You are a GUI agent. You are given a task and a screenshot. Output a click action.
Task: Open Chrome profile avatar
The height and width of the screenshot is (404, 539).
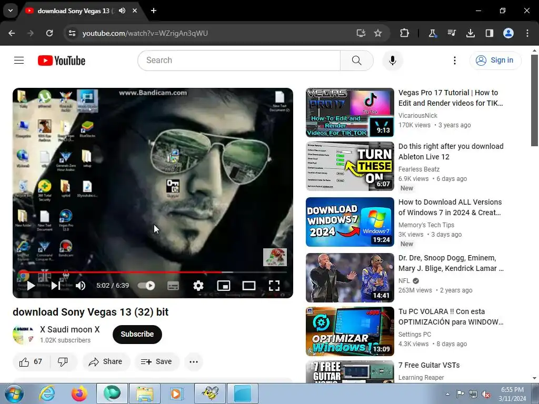pos(508,33)
